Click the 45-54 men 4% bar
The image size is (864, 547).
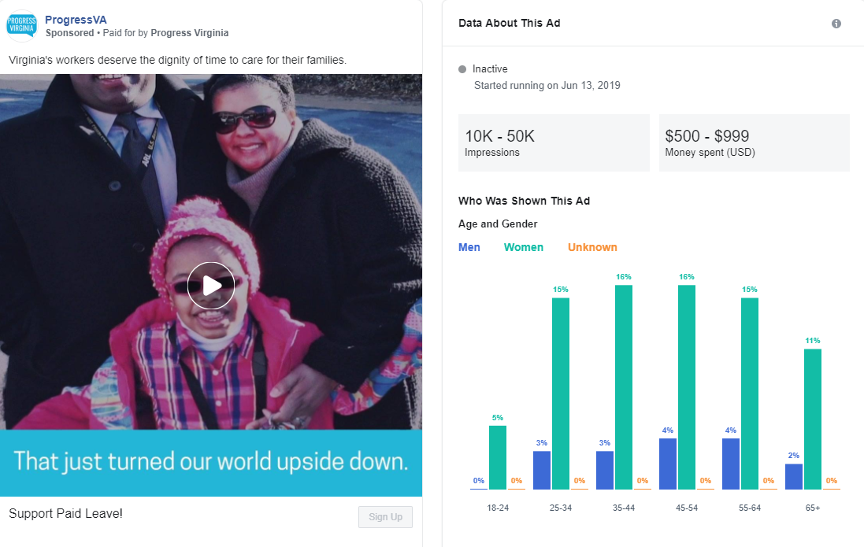(x=668, y=464)
